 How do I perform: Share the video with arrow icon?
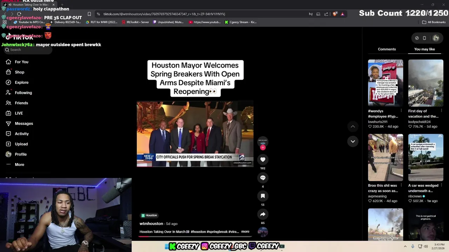tap(263, 214)
